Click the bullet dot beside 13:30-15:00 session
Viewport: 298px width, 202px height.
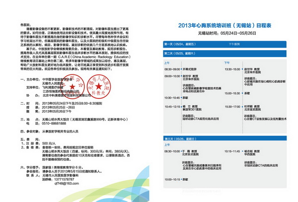pyautogui.click(x=242, y=69)
